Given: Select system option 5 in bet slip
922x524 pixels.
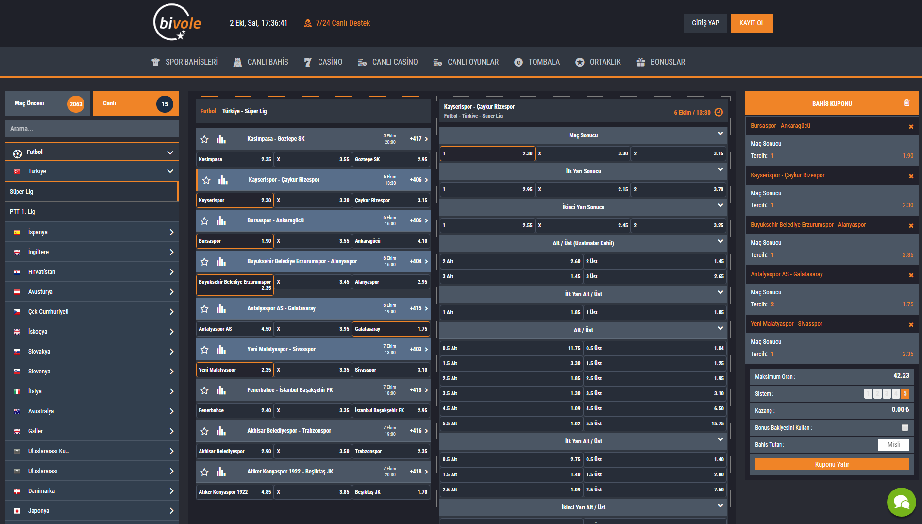Looking at the screenshot, I should click(905, 394).
